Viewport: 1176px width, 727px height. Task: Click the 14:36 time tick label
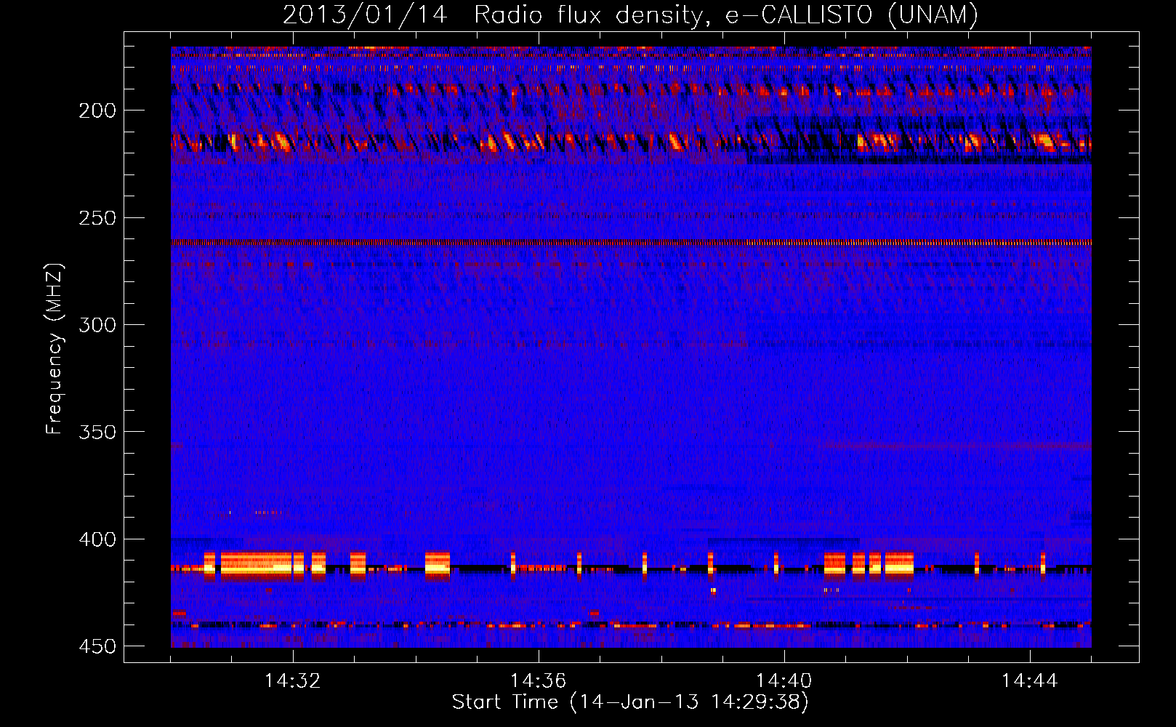pos(538,681)
